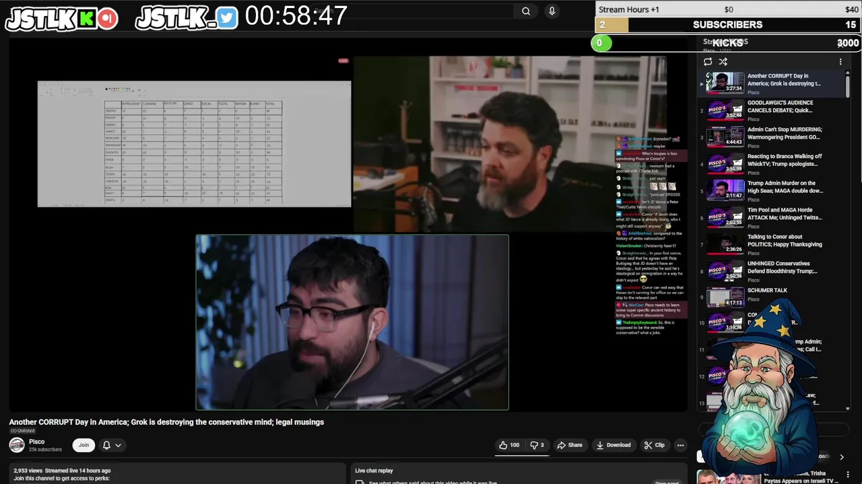Like the video with thumbs up
This screenshot has width=862, height=484.
(x=510, y=445)
